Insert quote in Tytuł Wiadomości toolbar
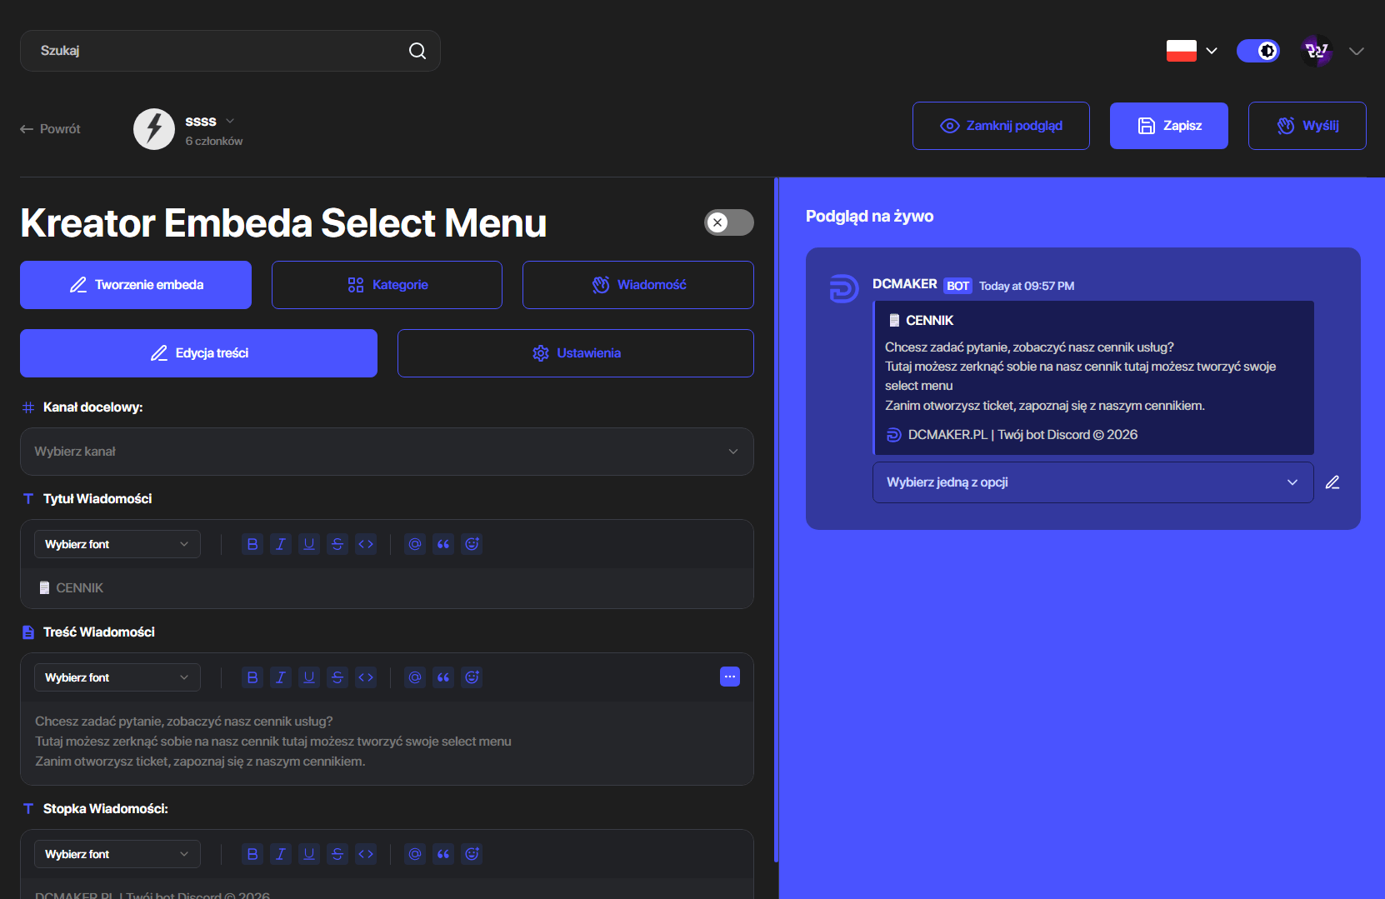Viewport: 1385px width, 899px height. click(x=443, y=544)
